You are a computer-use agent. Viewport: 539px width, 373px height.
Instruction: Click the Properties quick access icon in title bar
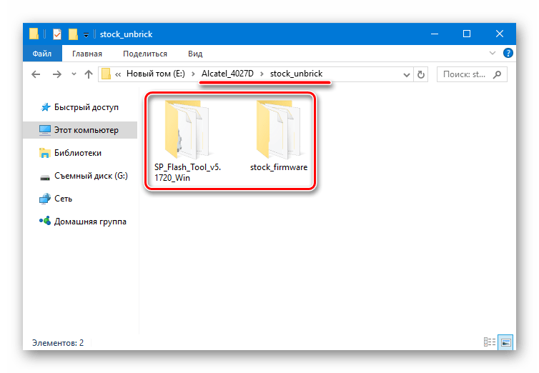click(x=57, y=34)
